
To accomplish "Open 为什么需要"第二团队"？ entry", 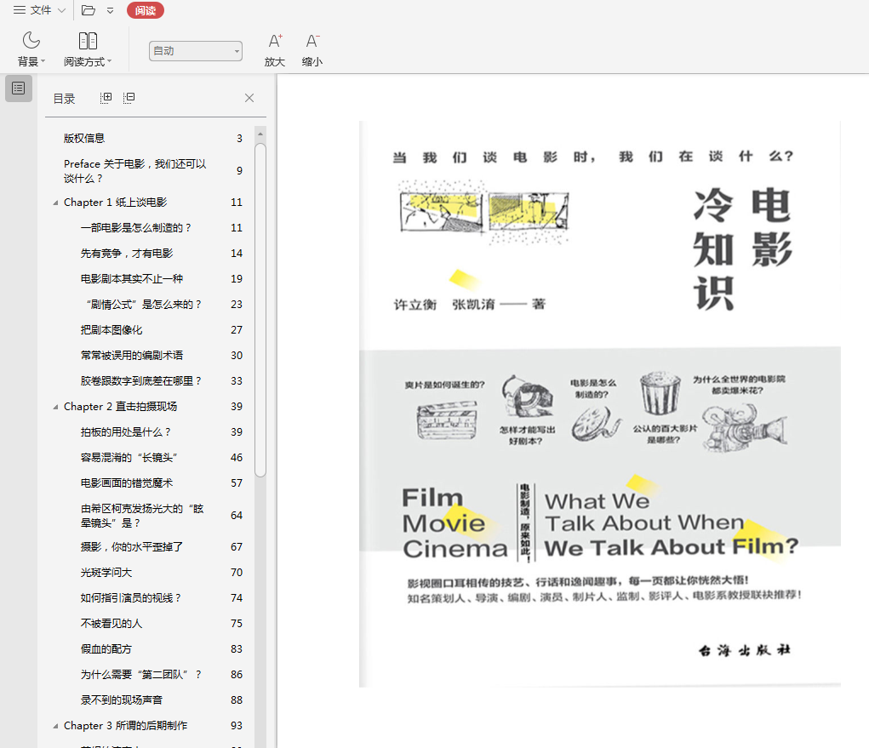I will pyautogui.click(x=140, y=674).
